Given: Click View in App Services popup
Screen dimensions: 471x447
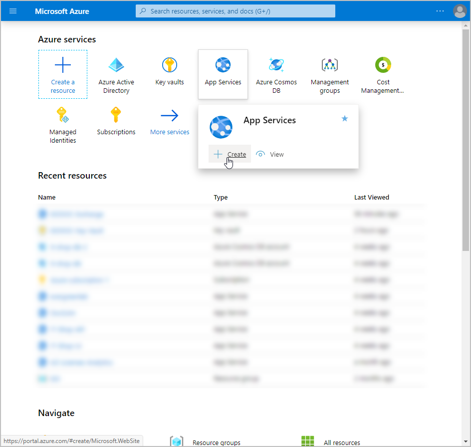Looking at the screenshot, I should 270,154.
